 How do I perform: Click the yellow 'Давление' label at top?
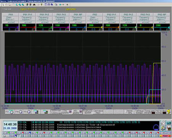click(x=71, y=9)
